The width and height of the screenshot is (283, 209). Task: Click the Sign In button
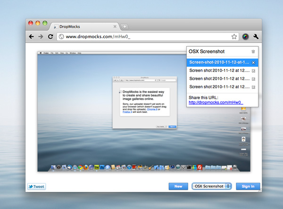click(248, 186)
